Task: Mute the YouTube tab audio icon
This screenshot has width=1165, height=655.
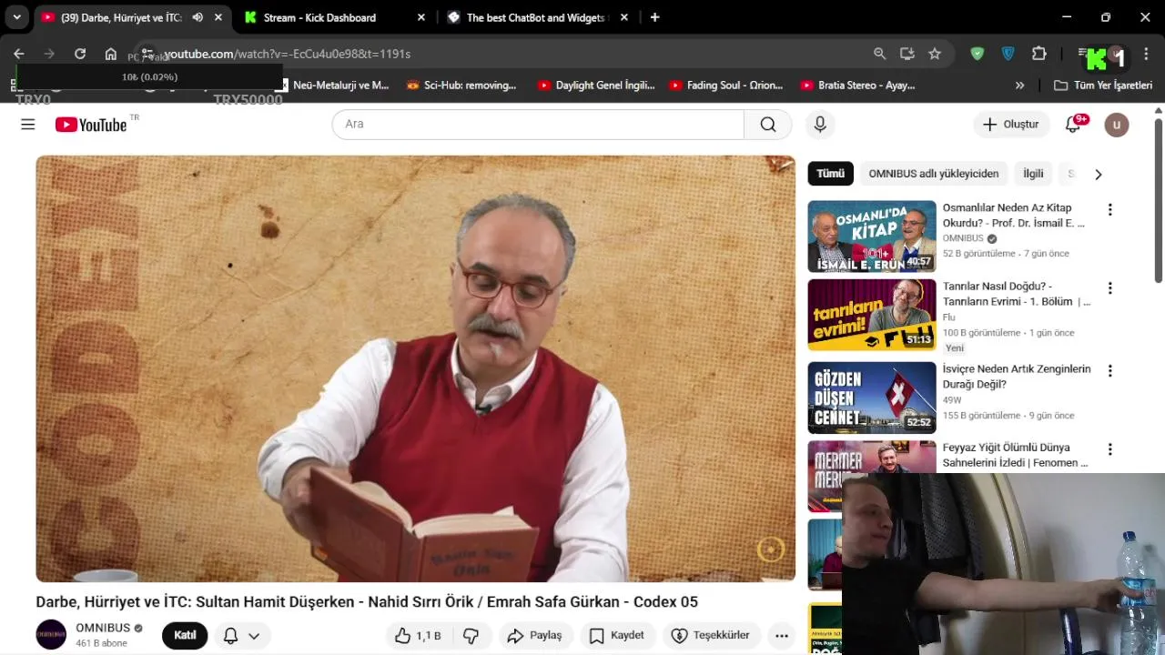Action: tap(198, 17)
